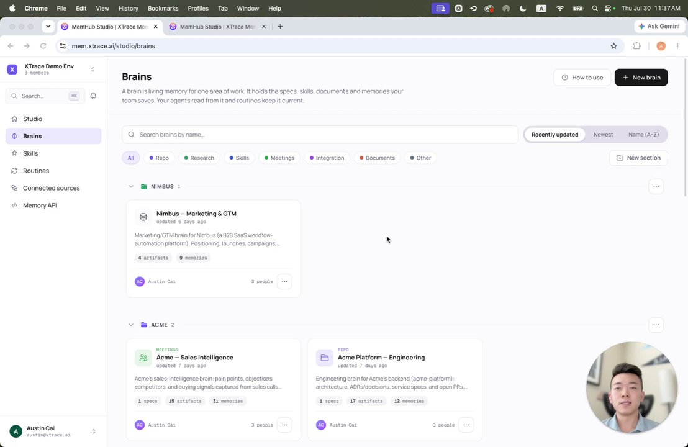Filter brains by Skills chip
This screenshot has height=447, width=688.
238,158
